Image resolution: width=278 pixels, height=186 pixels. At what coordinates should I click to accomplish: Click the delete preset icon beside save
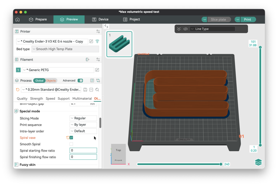91,90
